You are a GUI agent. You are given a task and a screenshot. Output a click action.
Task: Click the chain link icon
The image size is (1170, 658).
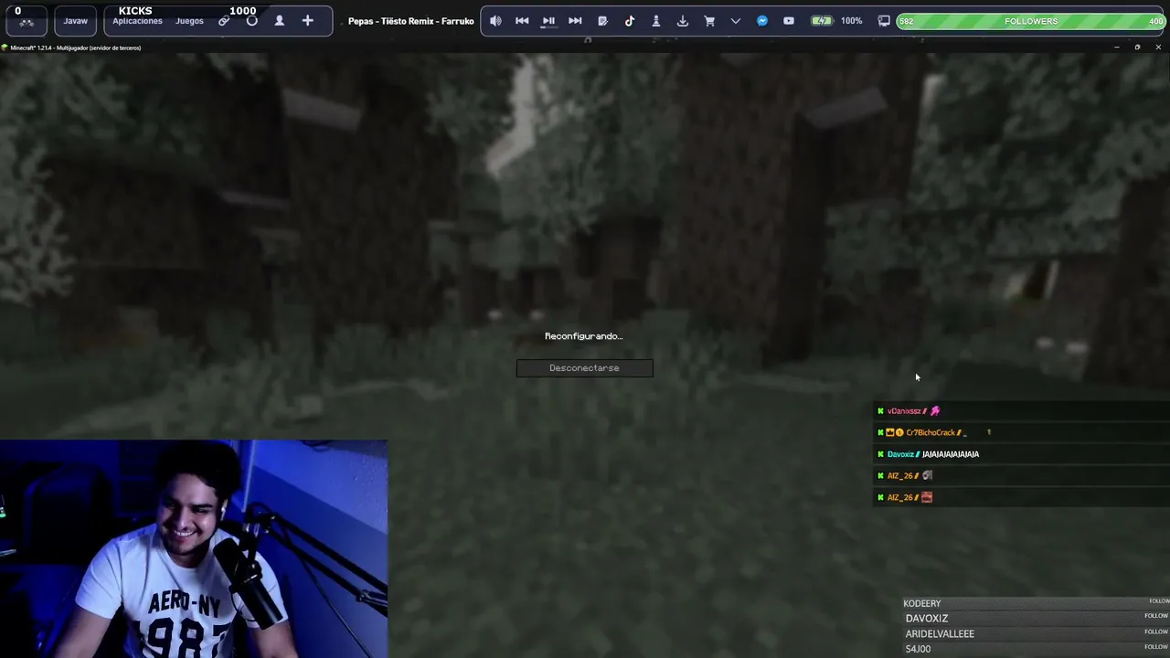coord(224,21)
